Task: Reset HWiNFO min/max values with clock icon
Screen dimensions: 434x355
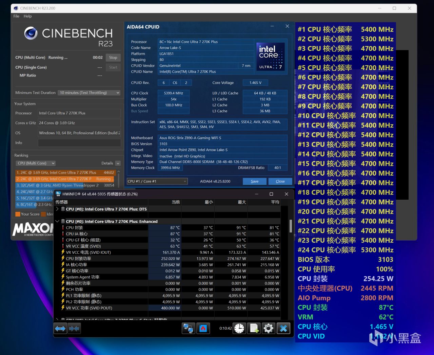Action: [x=239, y=328]
